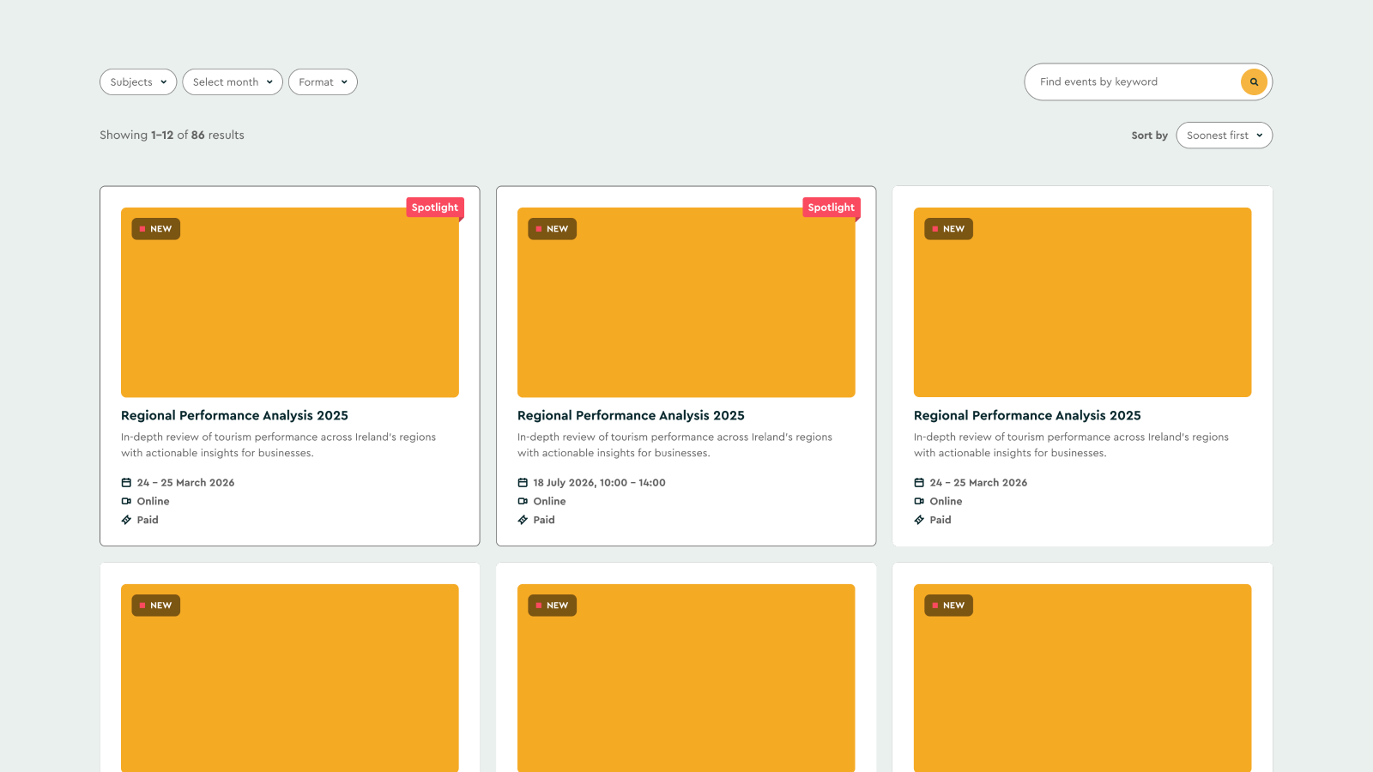Click the Online video icon on the Spotlight March card
Viewport: 1373px width, 772px height.
[126, 502]
